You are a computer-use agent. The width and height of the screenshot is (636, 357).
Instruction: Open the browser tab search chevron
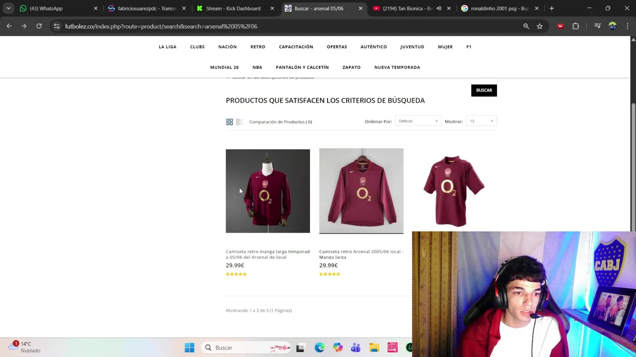[8, 8]
